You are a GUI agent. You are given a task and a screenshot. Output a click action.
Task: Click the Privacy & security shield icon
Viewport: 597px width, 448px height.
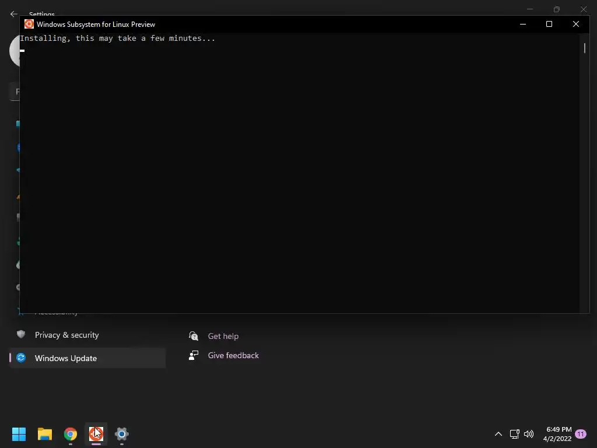(x=21, y=334)
